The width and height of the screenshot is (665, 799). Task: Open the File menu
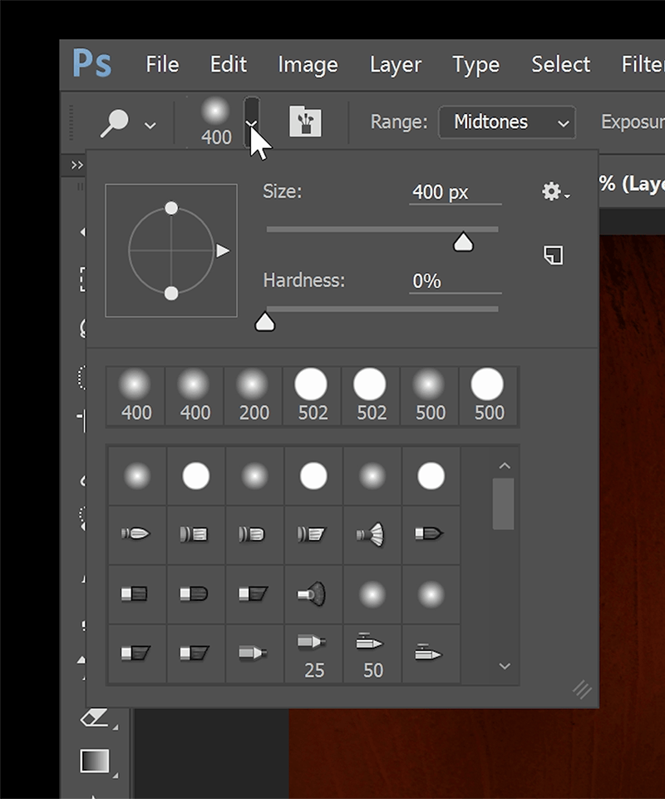pos(162,64)
